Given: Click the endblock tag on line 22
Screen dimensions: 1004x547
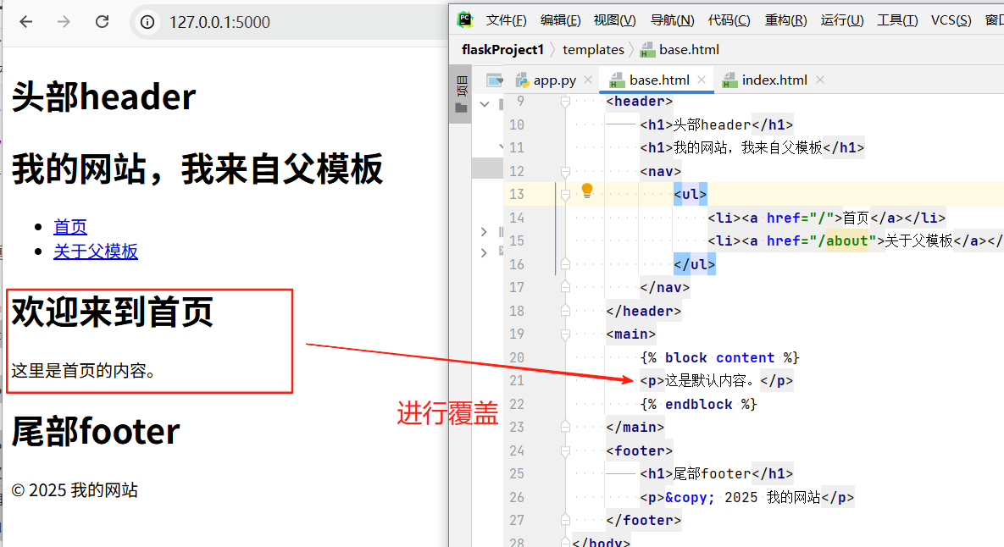Looking at the screenshot, I should pos(699,405).
